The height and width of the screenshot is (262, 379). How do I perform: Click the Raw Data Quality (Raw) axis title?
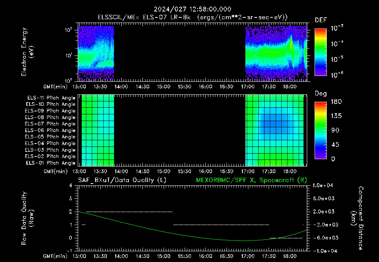tap(27, 218)
